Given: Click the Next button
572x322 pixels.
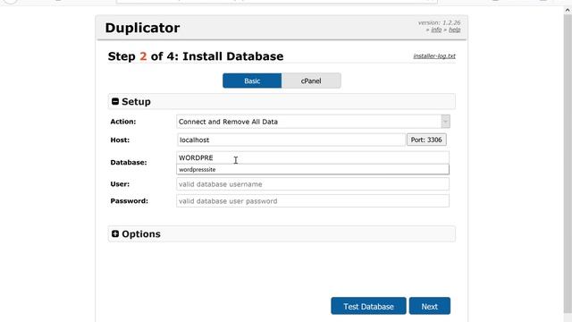Looking at the screenshot, I should coord(430,306).
